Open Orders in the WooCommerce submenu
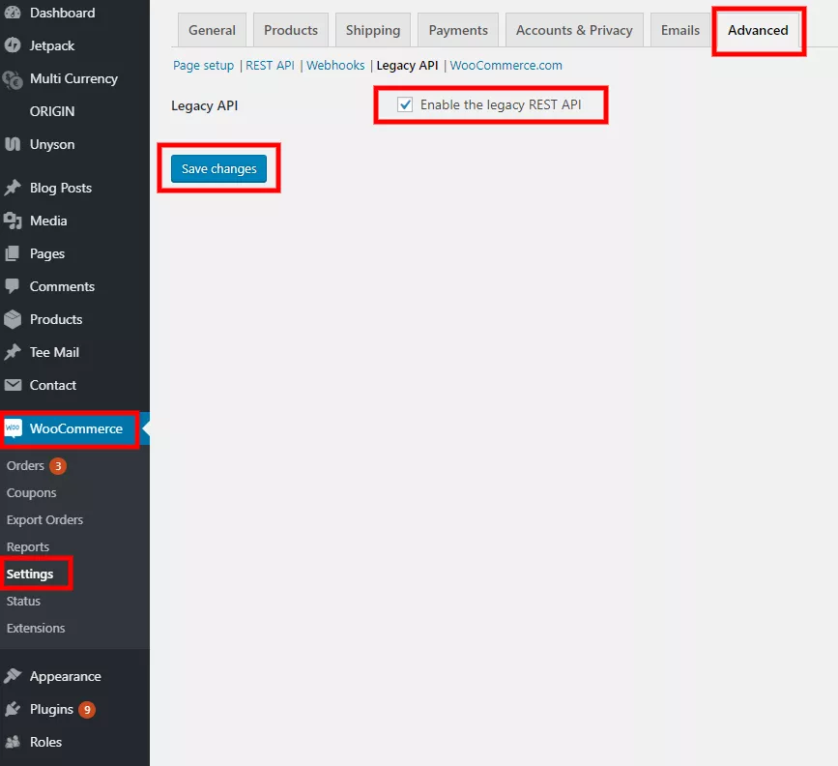Image resolution: width=838 pixels, height=766 pixels. [x=26, y=466]
